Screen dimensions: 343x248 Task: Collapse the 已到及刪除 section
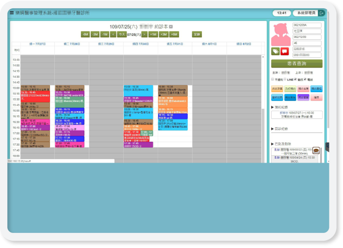pyautogui.click(x=282, y=144)
